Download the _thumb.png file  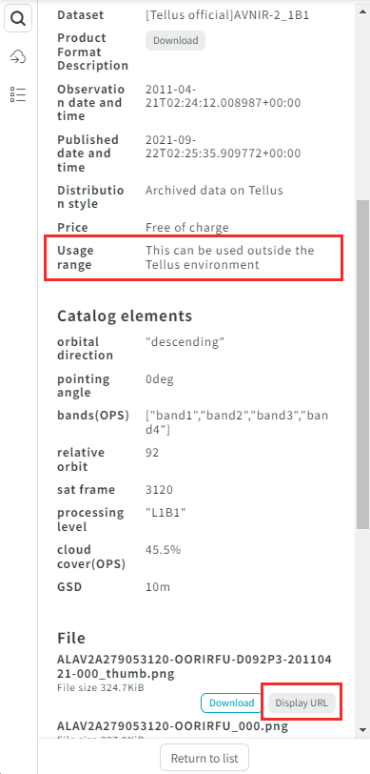(x=231, y=703)
